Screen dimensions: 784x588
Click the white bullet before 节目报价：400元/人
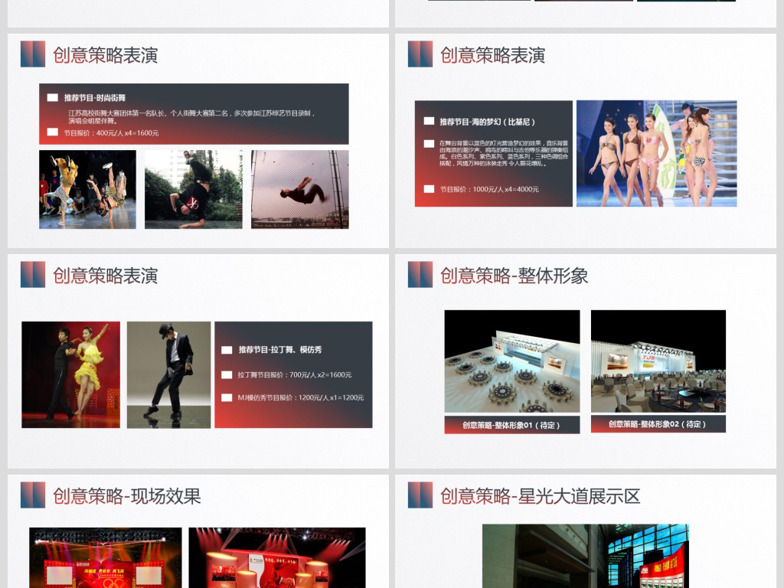pyautogui.click(x=52, y=132)
